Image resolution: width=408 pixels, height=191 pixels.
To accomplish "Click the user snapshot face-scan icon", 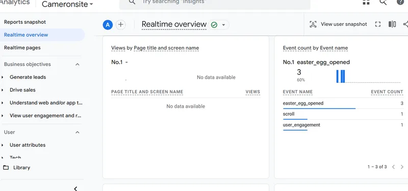I will click(x=313, y=24).
